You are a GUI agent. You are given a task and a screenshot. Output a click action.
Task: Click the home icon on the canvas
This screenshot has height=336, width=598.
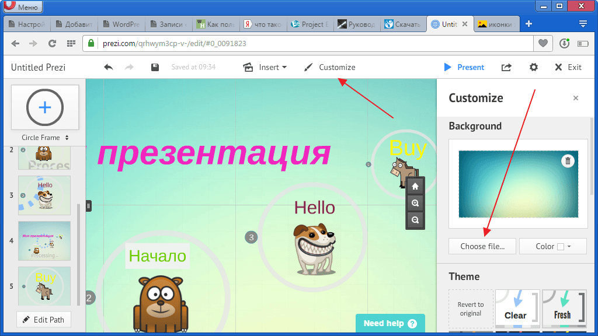tap(415, 186)
